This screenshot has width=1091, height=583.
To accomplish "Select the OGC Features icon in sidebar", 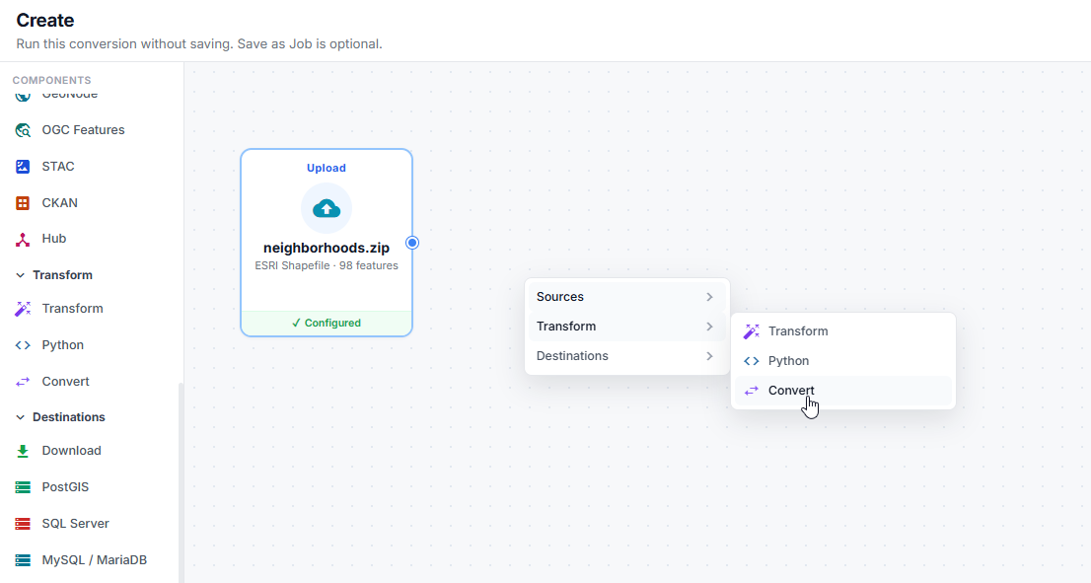I will (23, 130).
